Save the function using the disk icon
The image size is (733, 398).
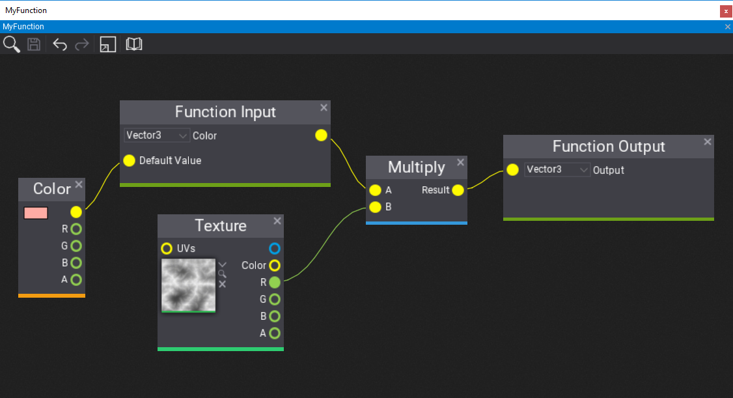(x=34, y=44)
